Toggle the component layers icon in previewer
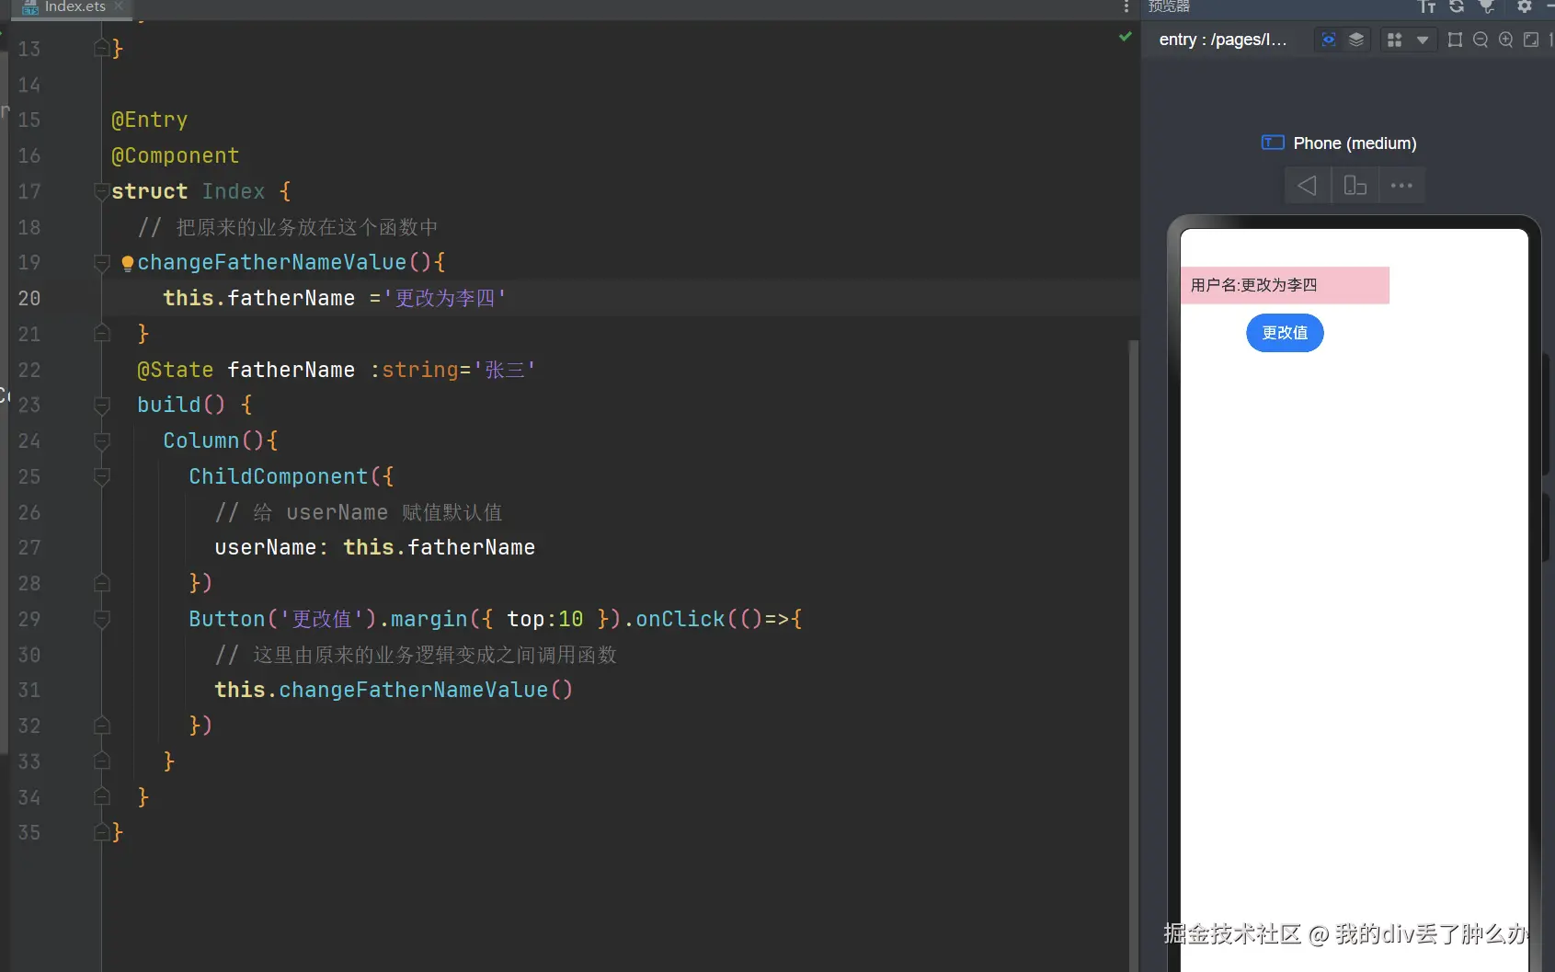Viewport: 1555px width, 972px height. 1356,40
